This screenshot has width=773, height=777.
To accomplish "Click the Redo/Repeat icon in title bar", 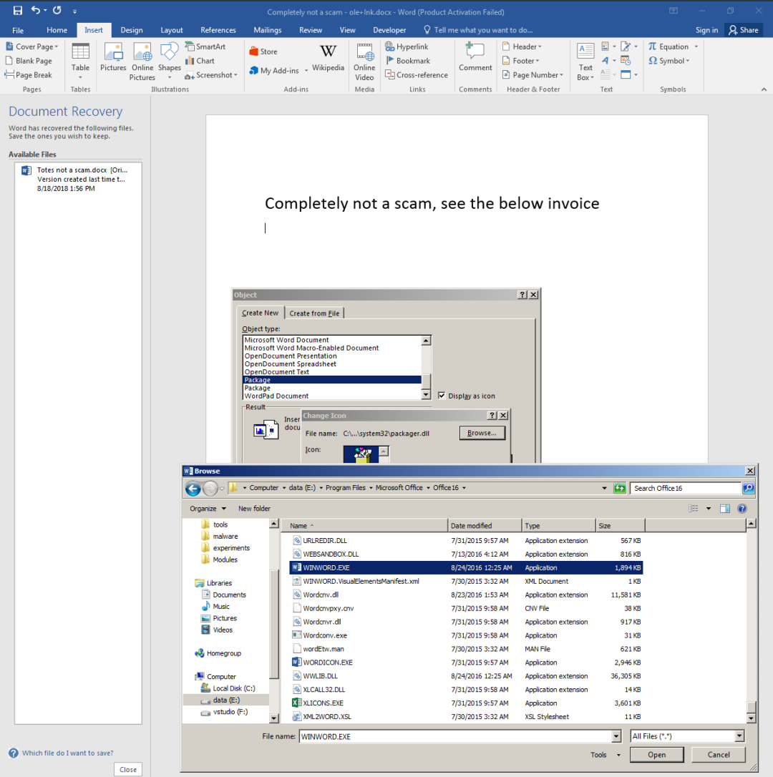I will coord(57,10).
